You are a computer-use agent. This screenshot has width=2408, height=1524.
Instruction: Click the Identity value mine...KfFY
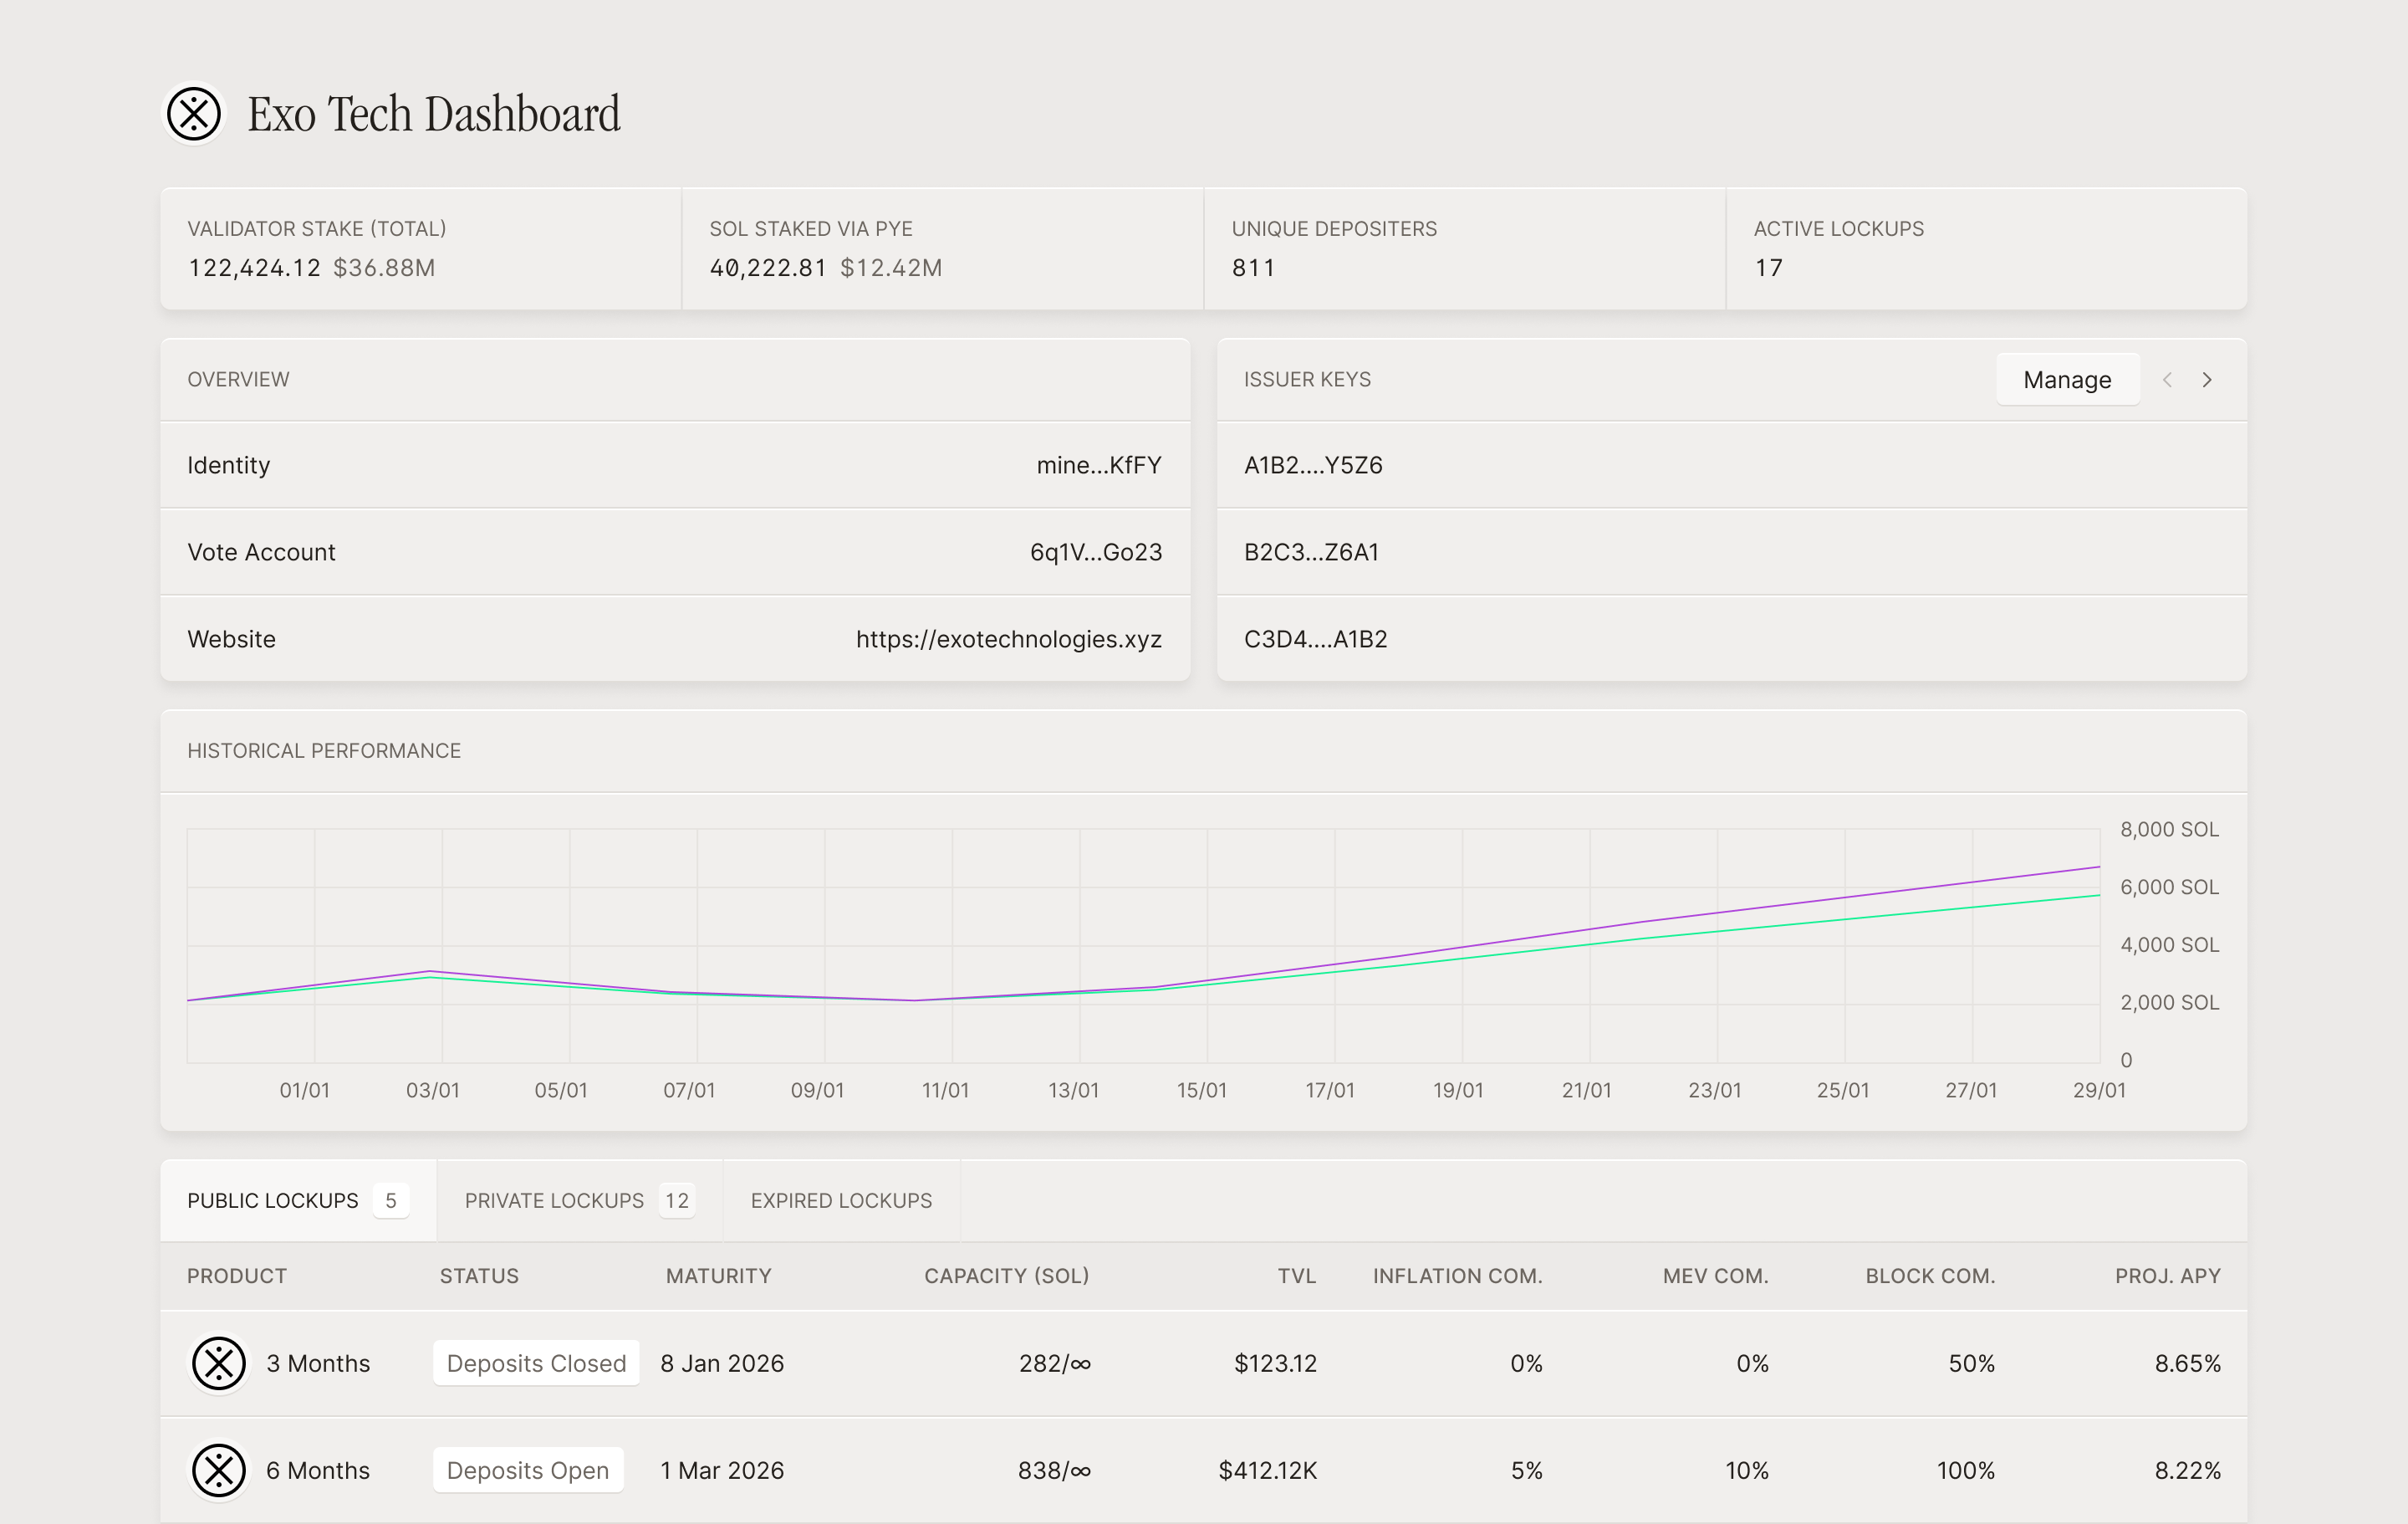click(x=1098, y=465)
